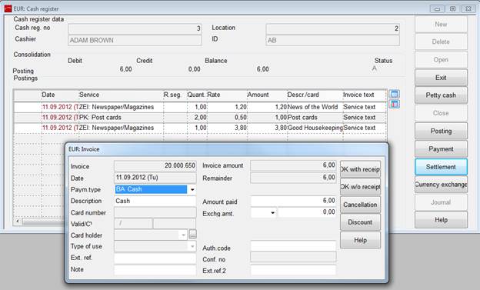
Task: Click the Discount button
Action: tap(360, 222)
